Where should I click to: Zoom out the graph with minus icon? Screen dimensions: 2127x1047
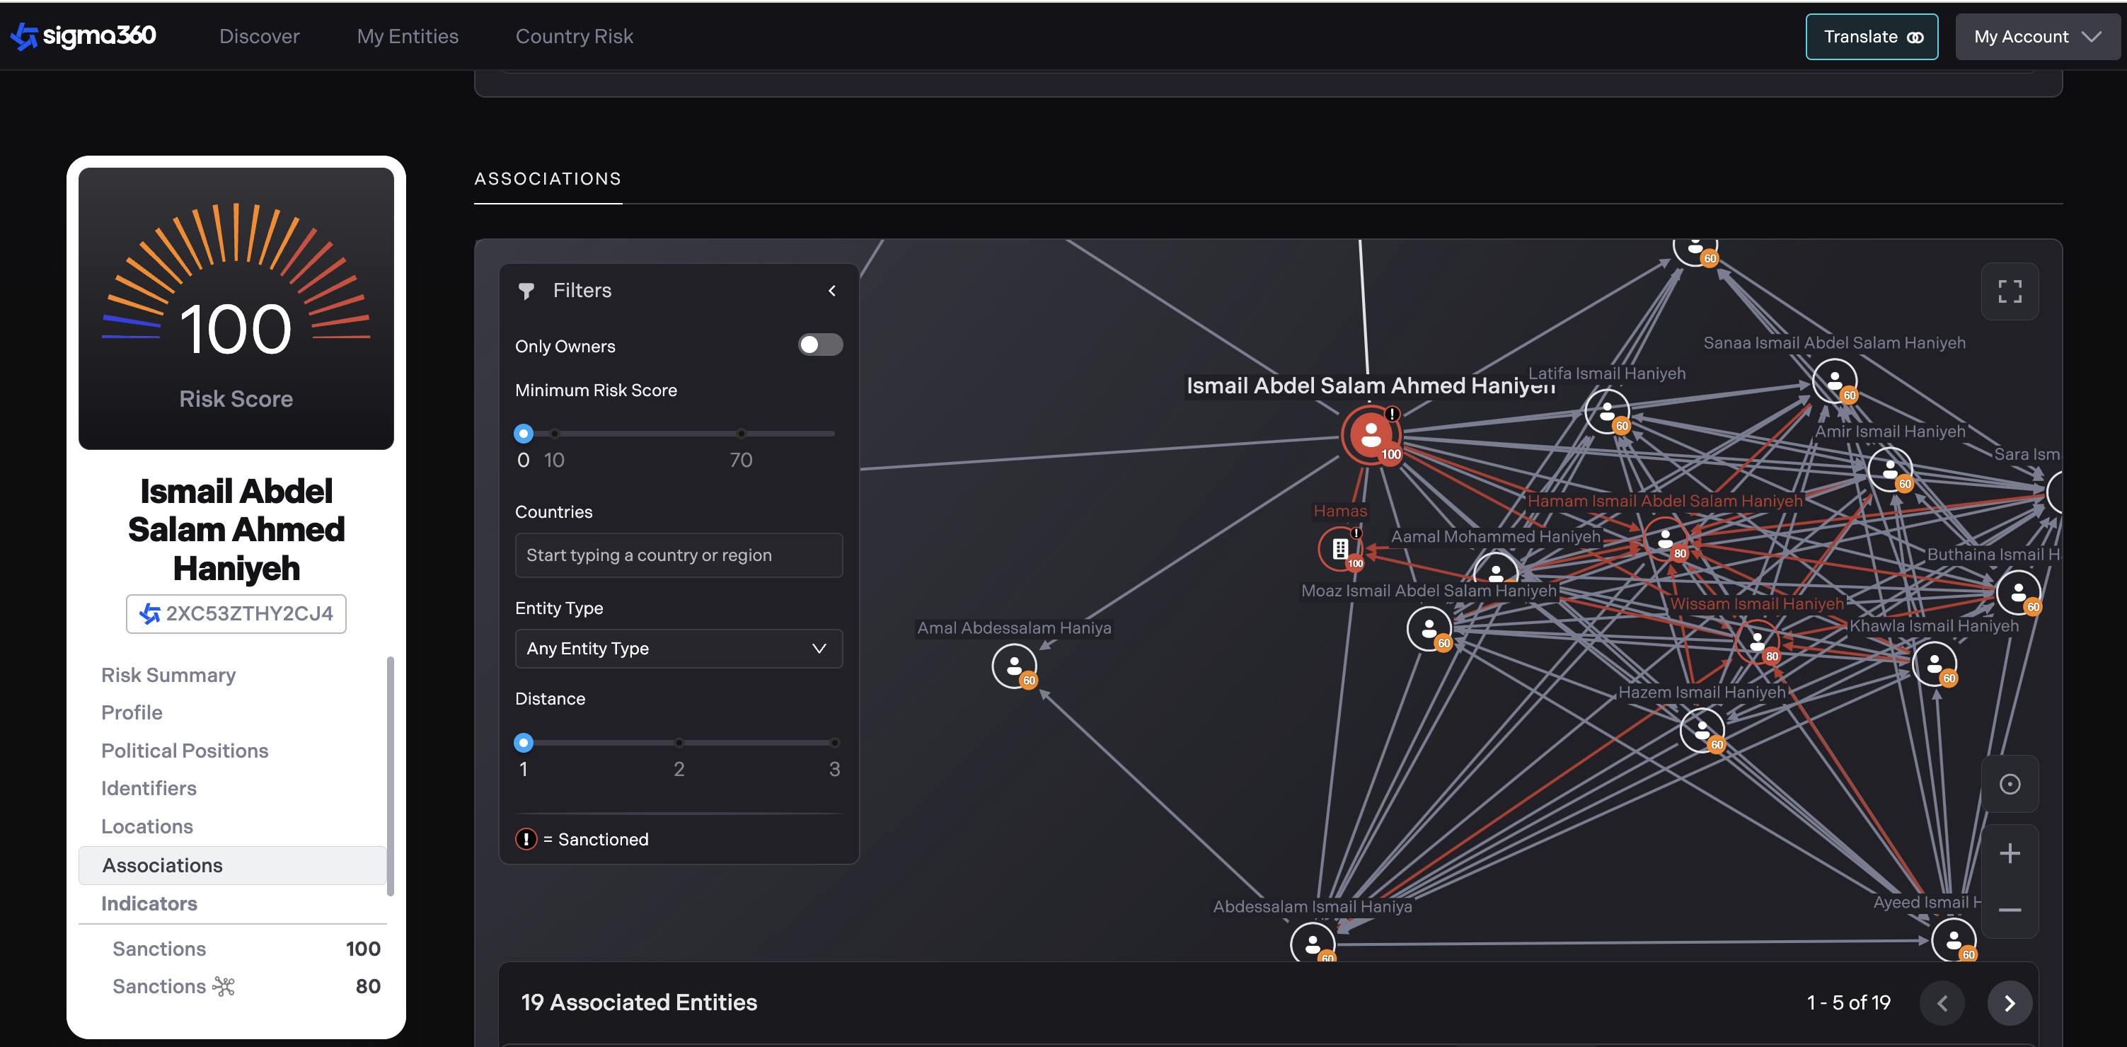[2009, 910]
